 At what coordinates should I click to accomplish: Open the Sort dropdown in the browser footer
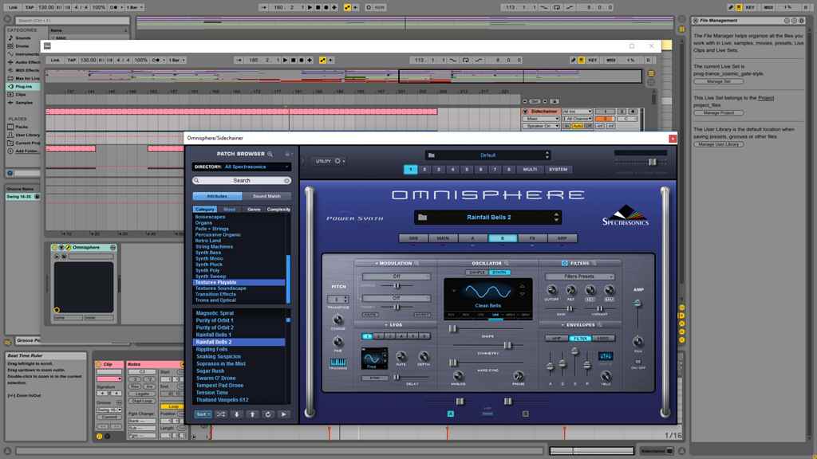click(x=203, y=414)
